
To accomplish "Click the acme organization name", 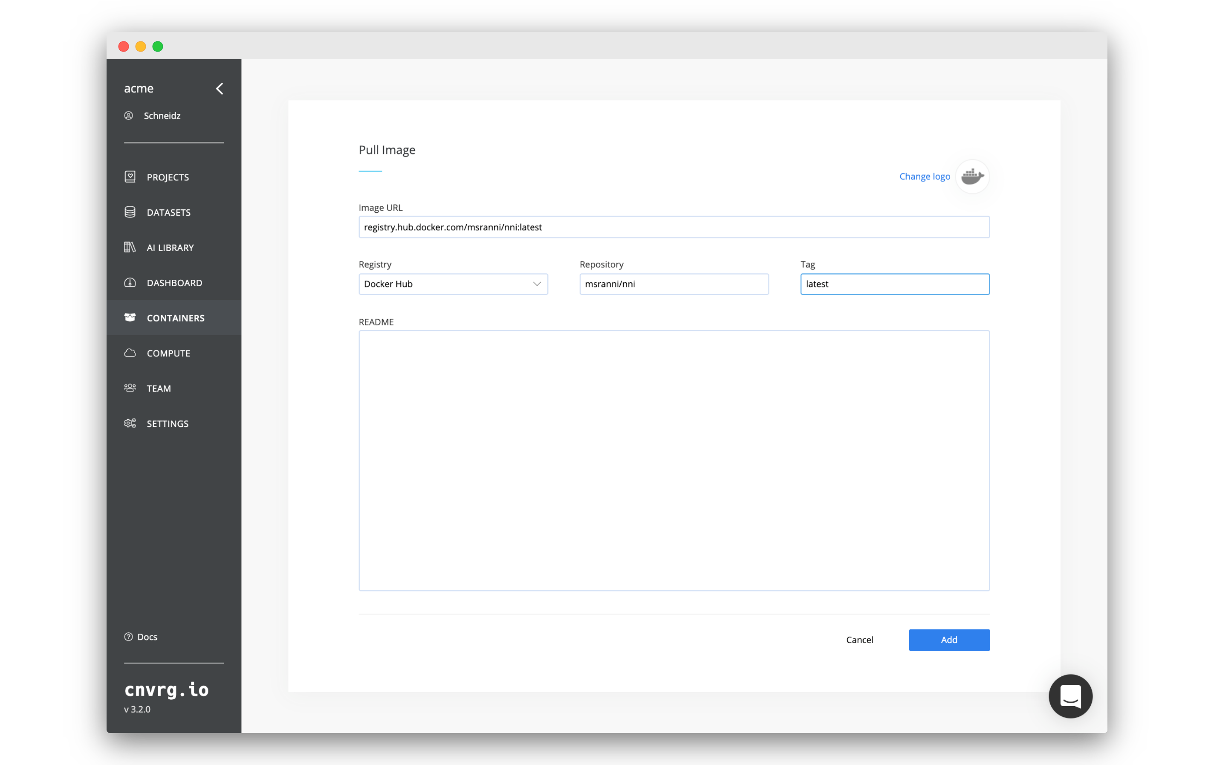I will click(139, 88).
